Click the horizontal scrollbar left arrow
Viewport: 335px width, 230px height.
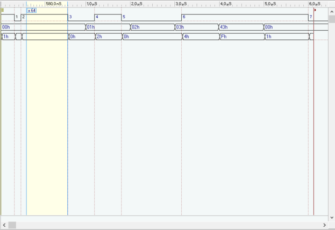[4, 225]
